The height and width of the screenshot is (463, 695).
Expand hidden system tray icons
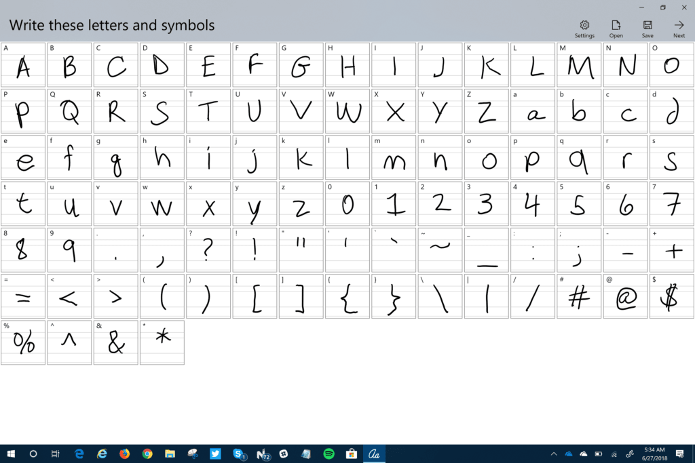(553, 453)
